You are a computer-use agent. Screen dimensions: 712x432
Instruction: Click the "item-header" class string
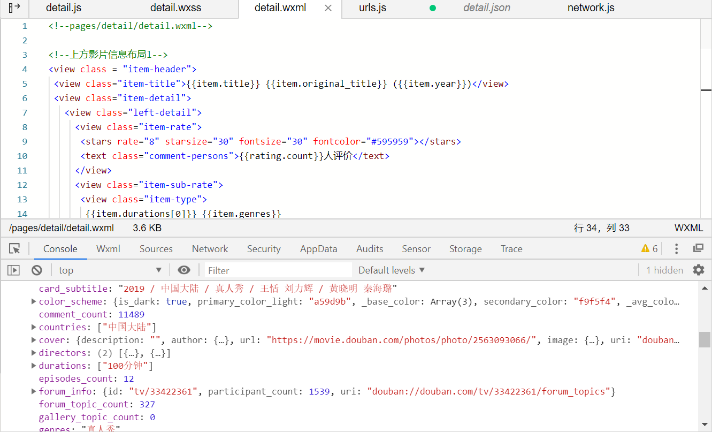tap(157, 70)
